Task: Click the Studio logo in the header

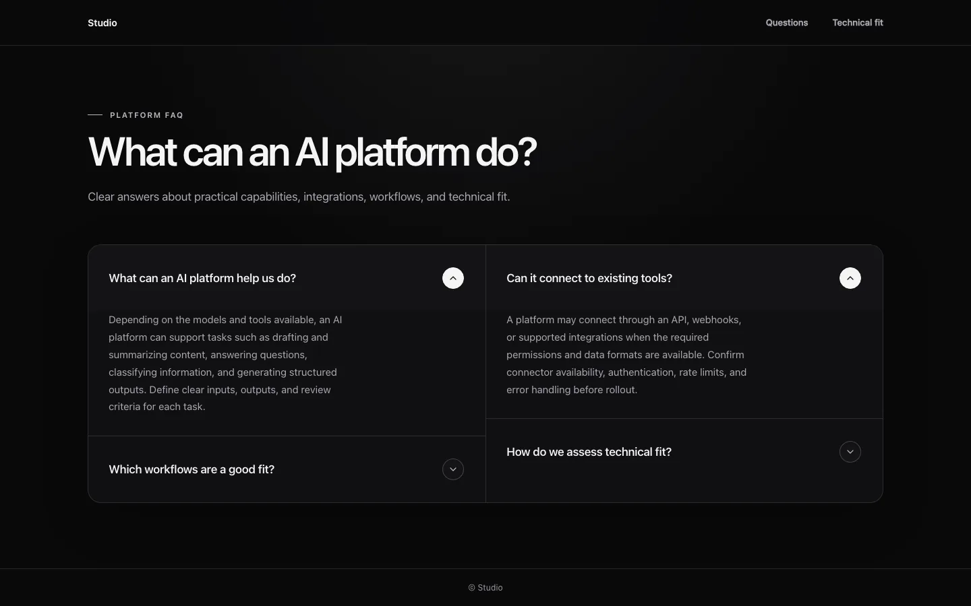Action: click(102, 23)
